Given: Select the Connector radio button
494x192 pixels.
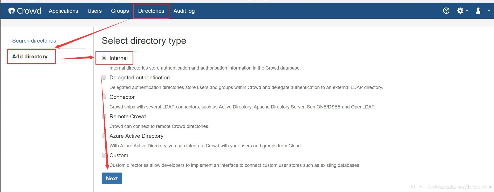Looking at the screenshot, I should 104,97.
